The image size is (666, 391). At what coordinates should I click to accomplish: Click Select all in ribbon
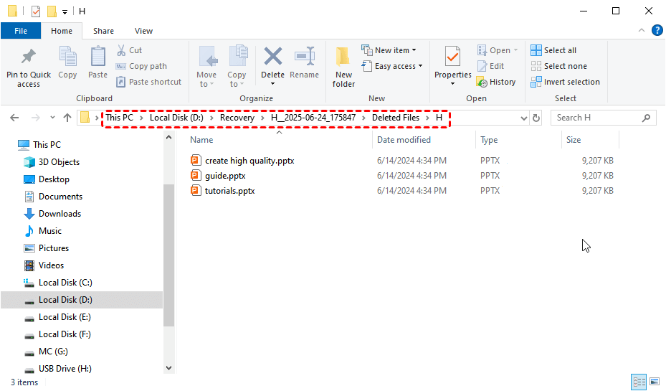coord(553,50)
